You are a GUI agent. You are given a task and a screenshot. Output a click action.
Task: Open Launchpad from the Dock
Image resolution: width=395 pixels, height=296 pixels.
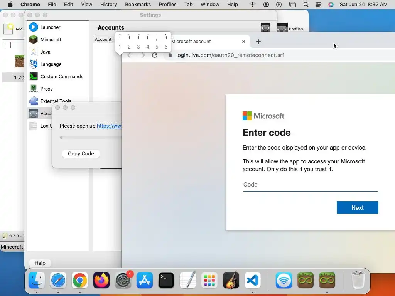[209, 280]
